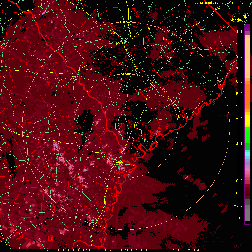Click the [PHAS] units label
Viewport: 252px width, 252px height.
coord(237,20)
